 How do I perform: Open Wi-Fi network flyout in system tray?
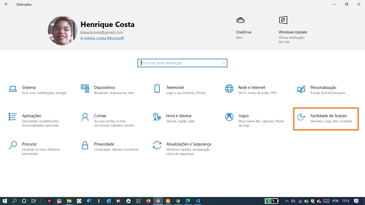point(300,201)
